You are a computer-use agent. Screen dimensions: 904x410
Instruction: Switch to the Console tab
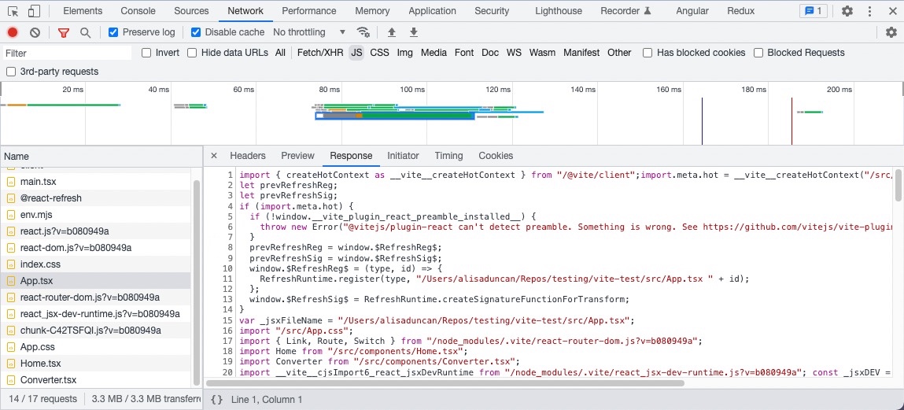tap(138, 11)
